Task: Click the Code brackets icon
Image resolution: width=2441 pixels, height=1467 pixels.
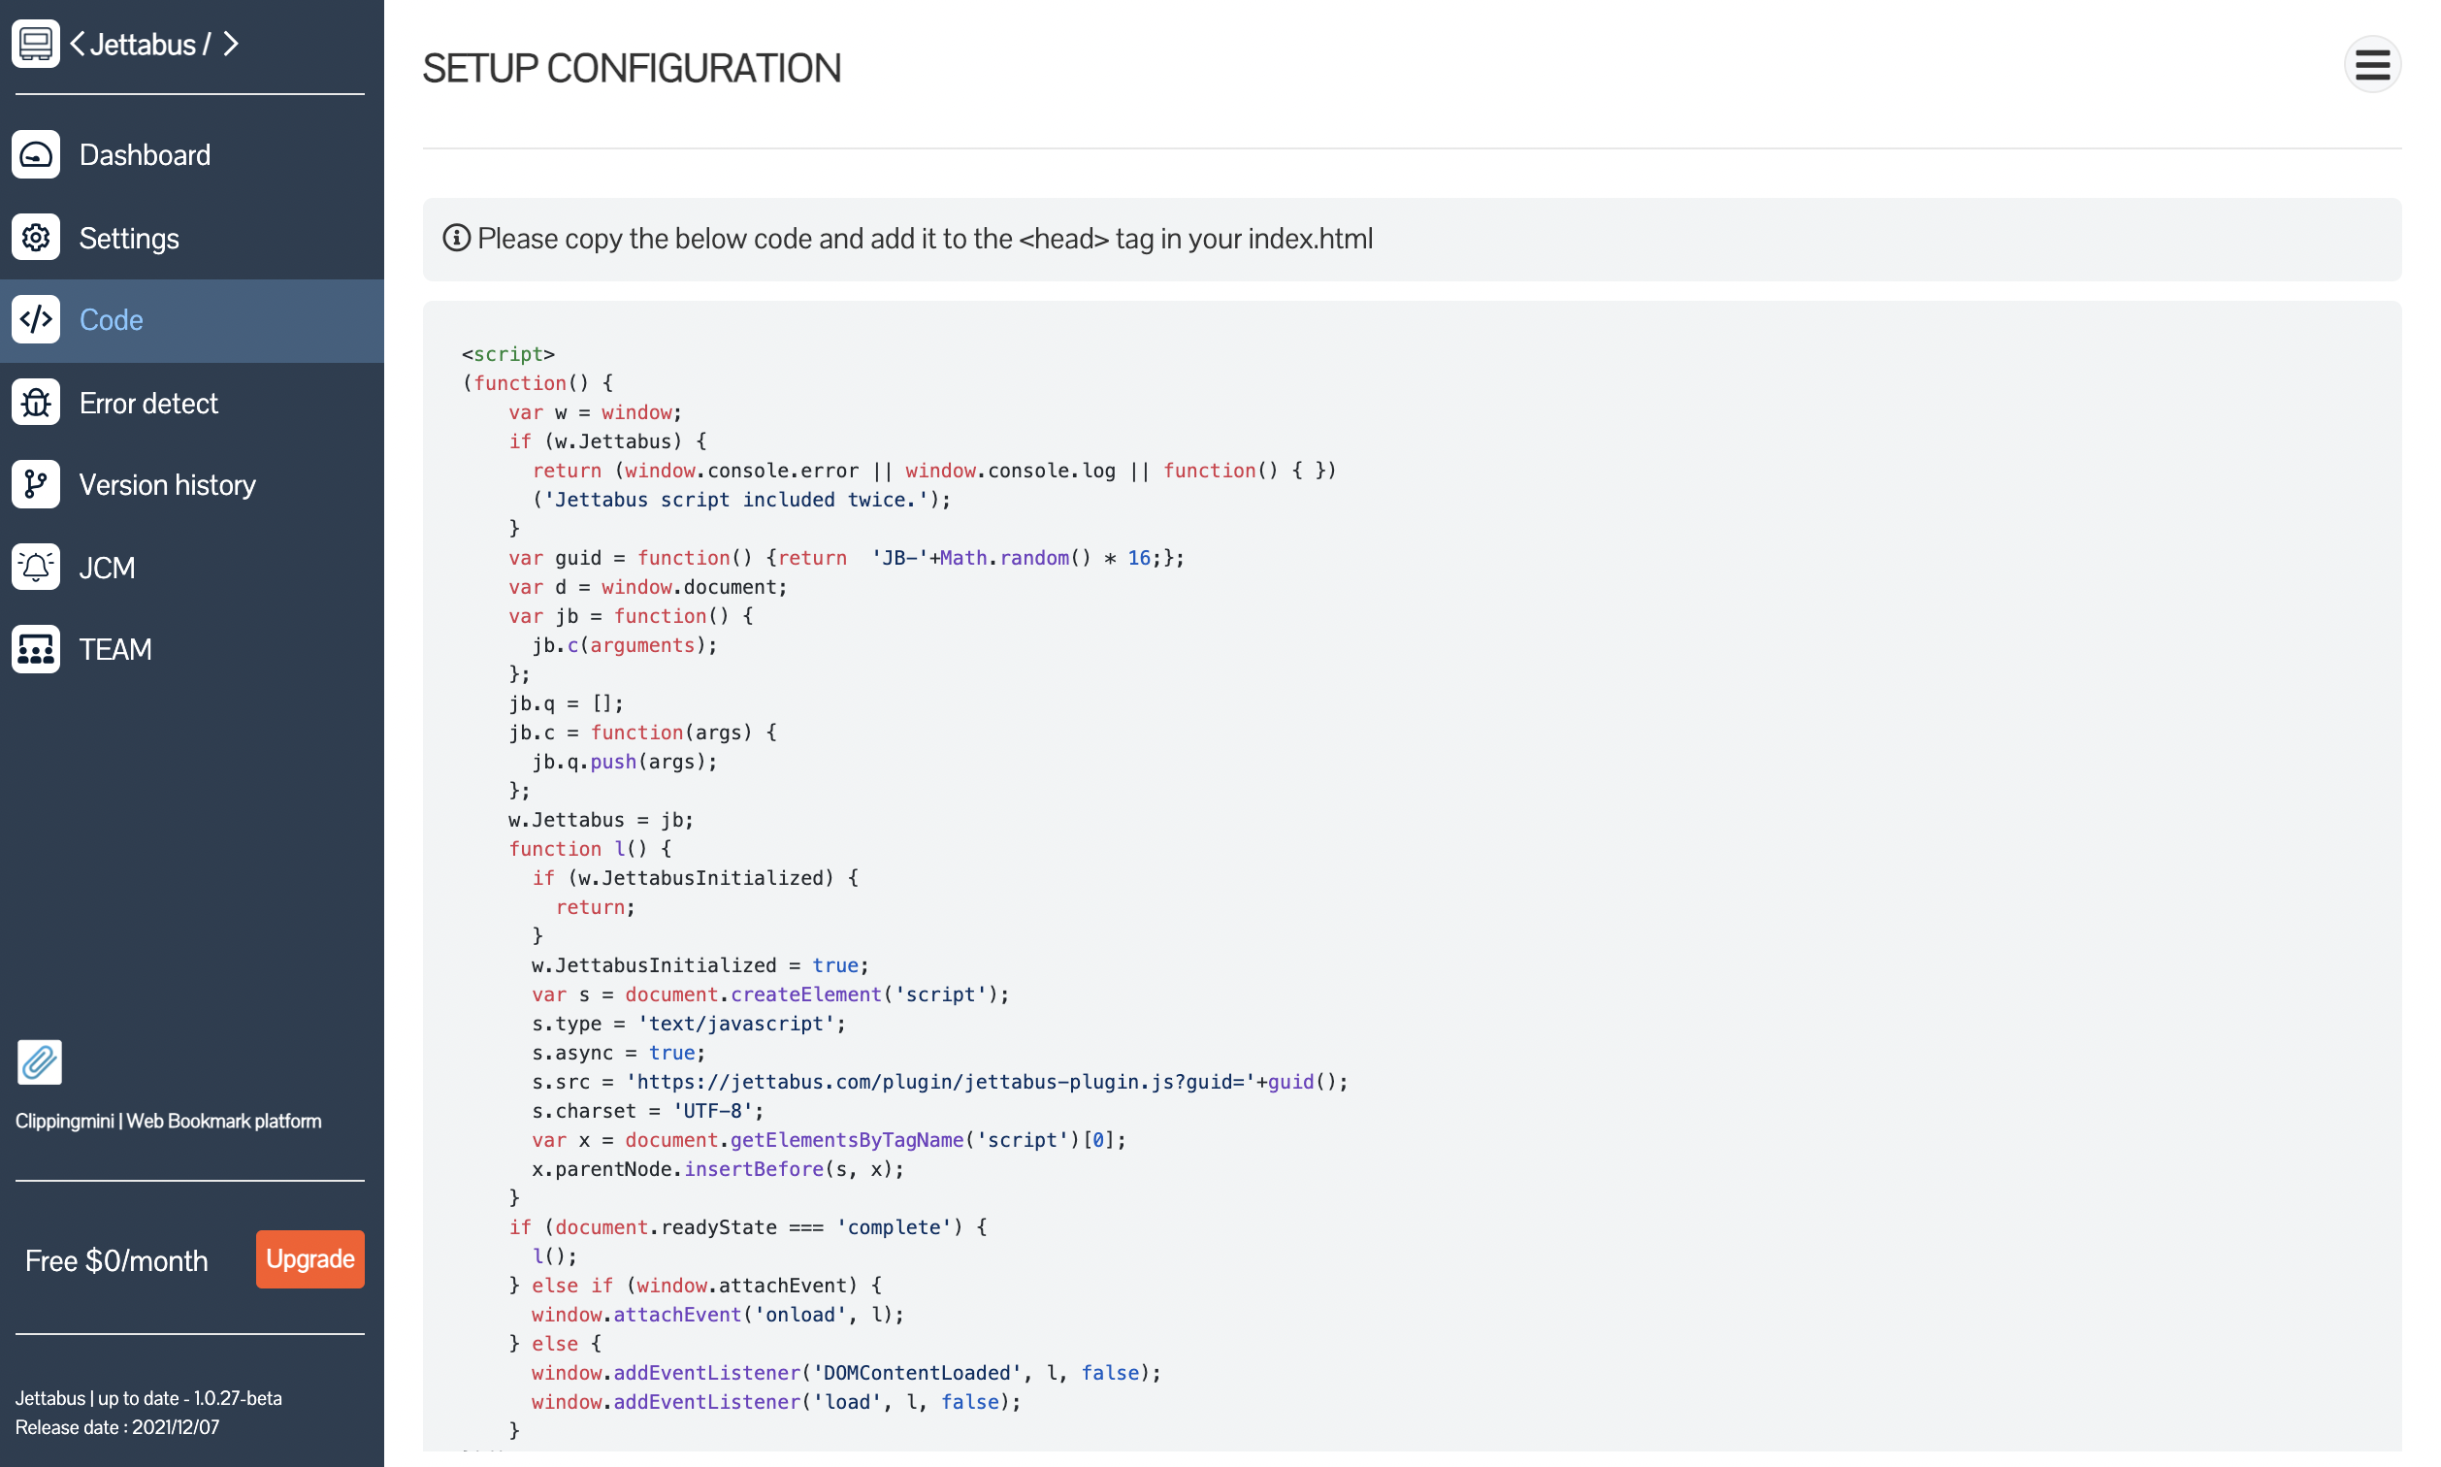Action: tap(36, 319)
